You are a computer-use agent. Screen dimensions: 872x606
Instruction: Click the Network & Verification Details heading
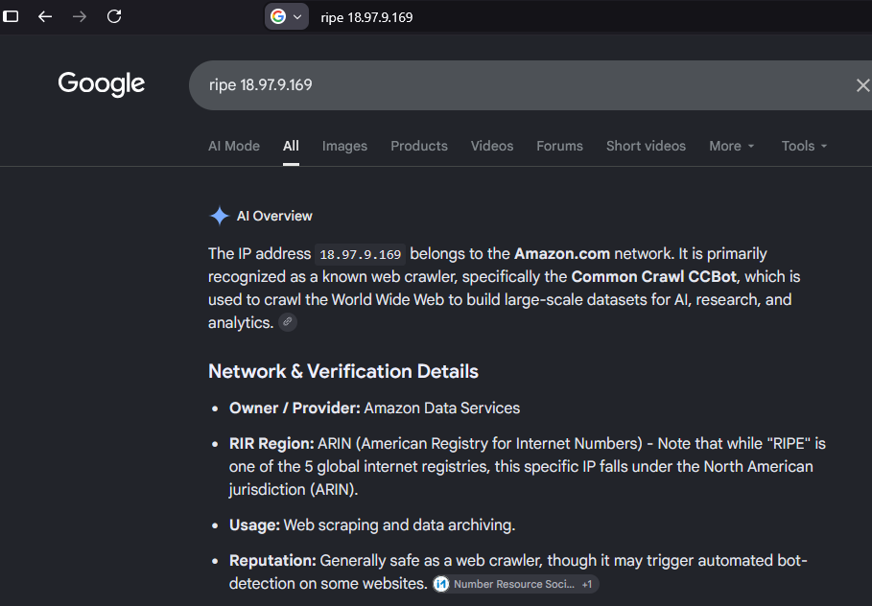pos(343,371)
